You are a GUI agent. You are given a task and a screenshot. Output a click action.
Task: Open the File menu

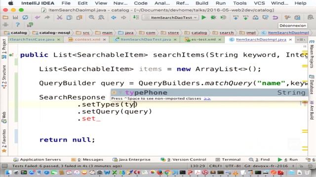point(66,3)
